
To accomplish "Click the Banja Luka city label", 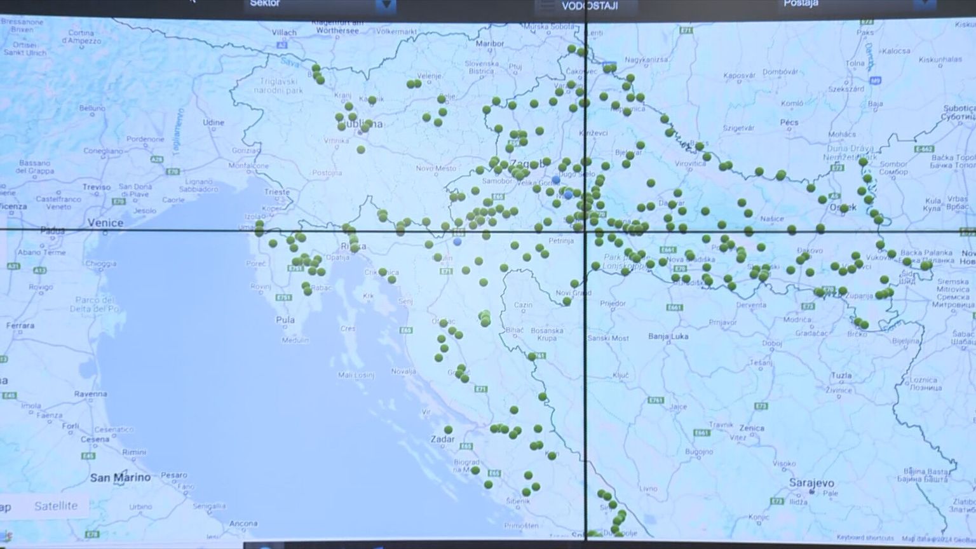I will pos(668,336).
